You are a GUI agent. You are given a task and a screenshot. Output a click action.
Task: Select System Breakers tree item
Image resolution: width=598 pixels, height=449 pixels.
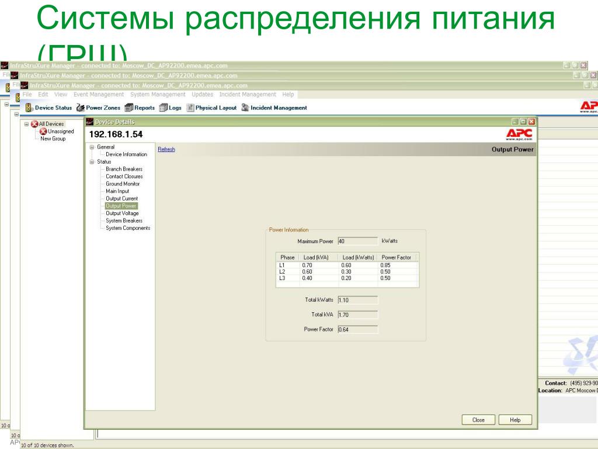(x=124, y=220)
